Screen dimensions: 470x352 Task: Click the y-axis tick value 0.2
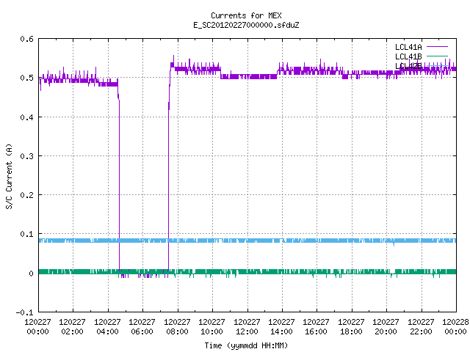pos(26,195)
